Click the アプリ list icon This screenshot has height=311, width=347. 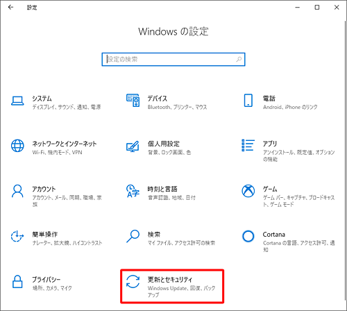click(248, 145)
